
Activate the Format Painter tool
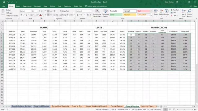click(x=12, y=16)
